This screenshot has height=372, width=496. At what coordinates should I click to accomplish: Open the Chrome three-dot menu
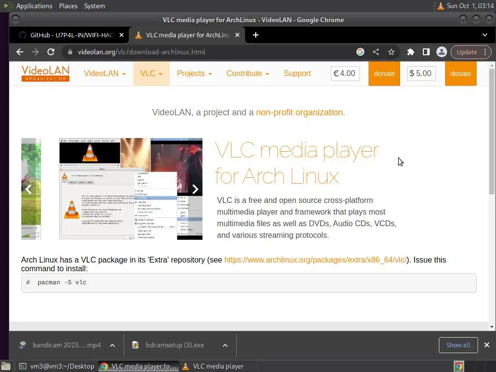pos(485,52)
